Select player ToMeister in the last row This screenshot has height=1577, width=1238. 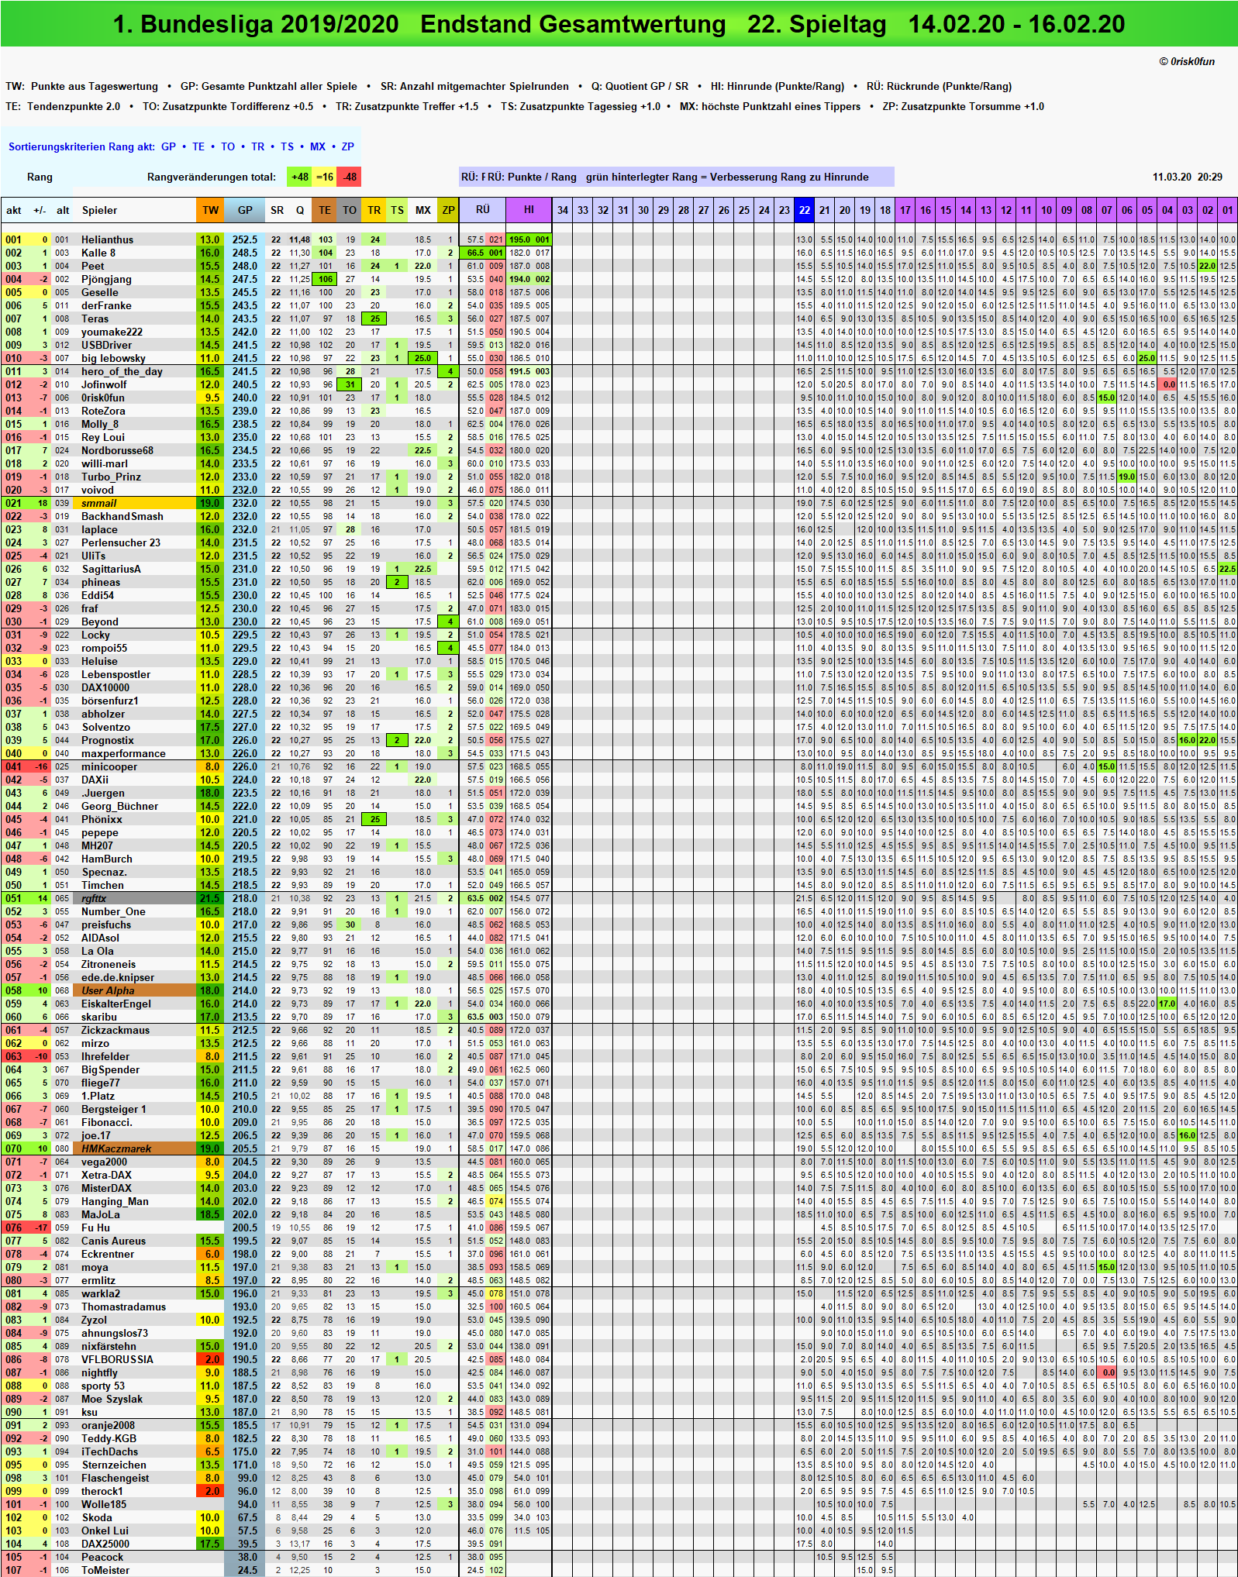point(105,1570)
